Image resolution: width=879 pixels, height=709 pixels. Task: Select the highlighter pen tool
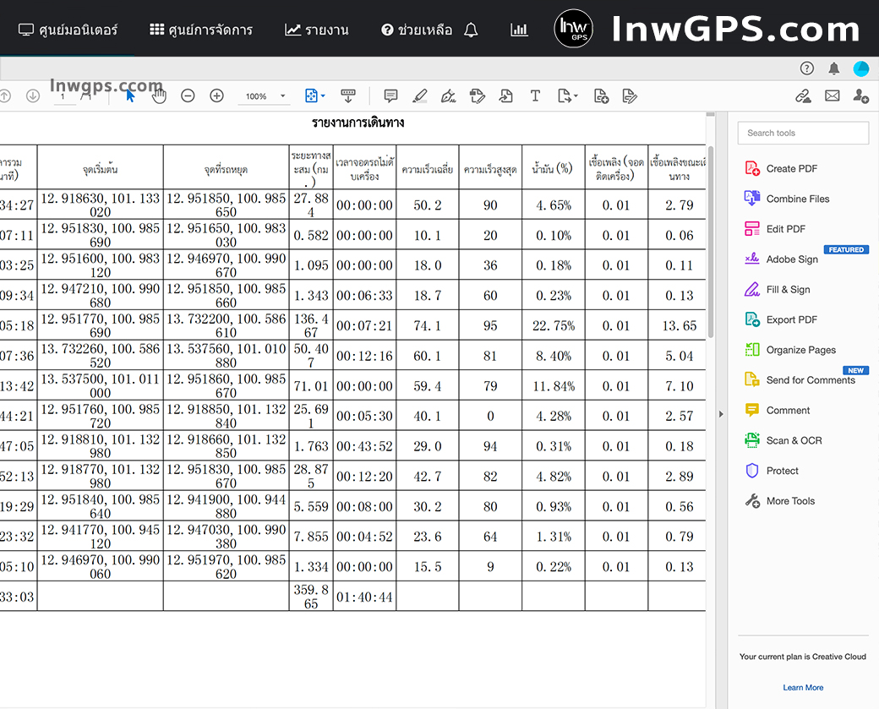point(420,95)
